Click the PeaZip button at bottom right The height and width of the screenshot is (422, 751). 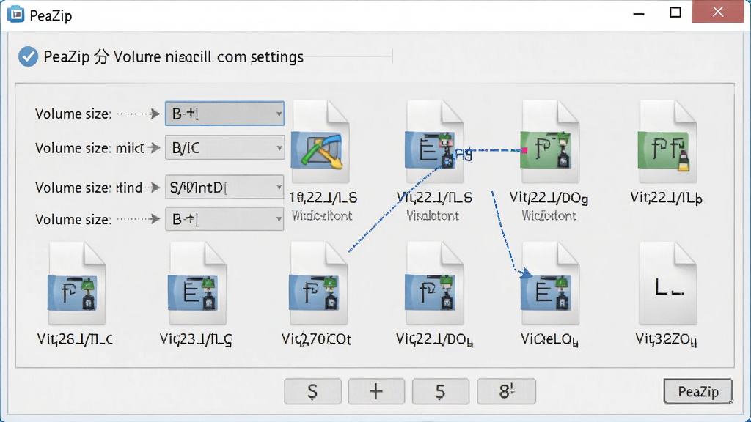pos(698,391)
